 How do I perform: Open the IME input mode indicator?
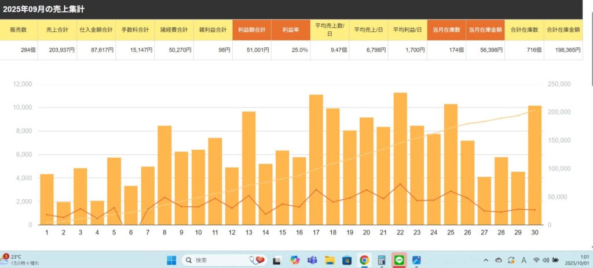524,260
